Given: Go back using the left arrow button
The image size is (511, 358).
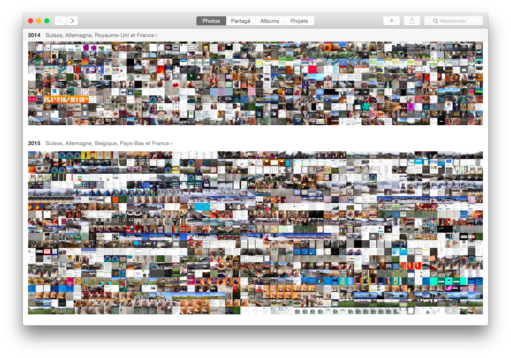Looking at the screenshot, I should point(60,21).
